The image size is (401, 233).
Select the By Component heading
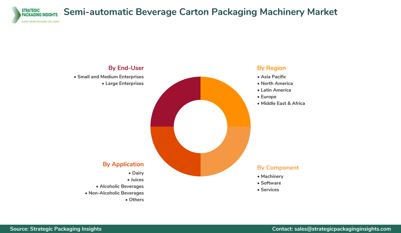click(278, 167)
